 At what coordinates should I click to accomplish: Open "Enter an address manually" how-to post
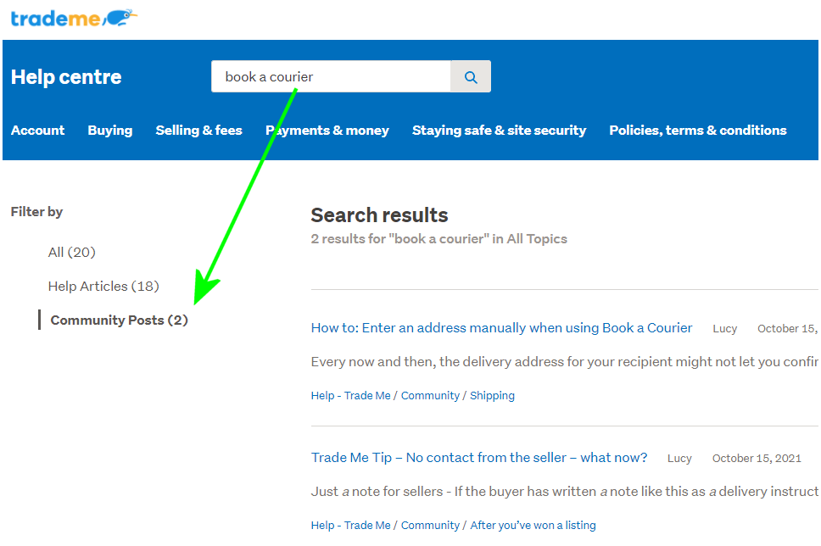click(501, 328)
